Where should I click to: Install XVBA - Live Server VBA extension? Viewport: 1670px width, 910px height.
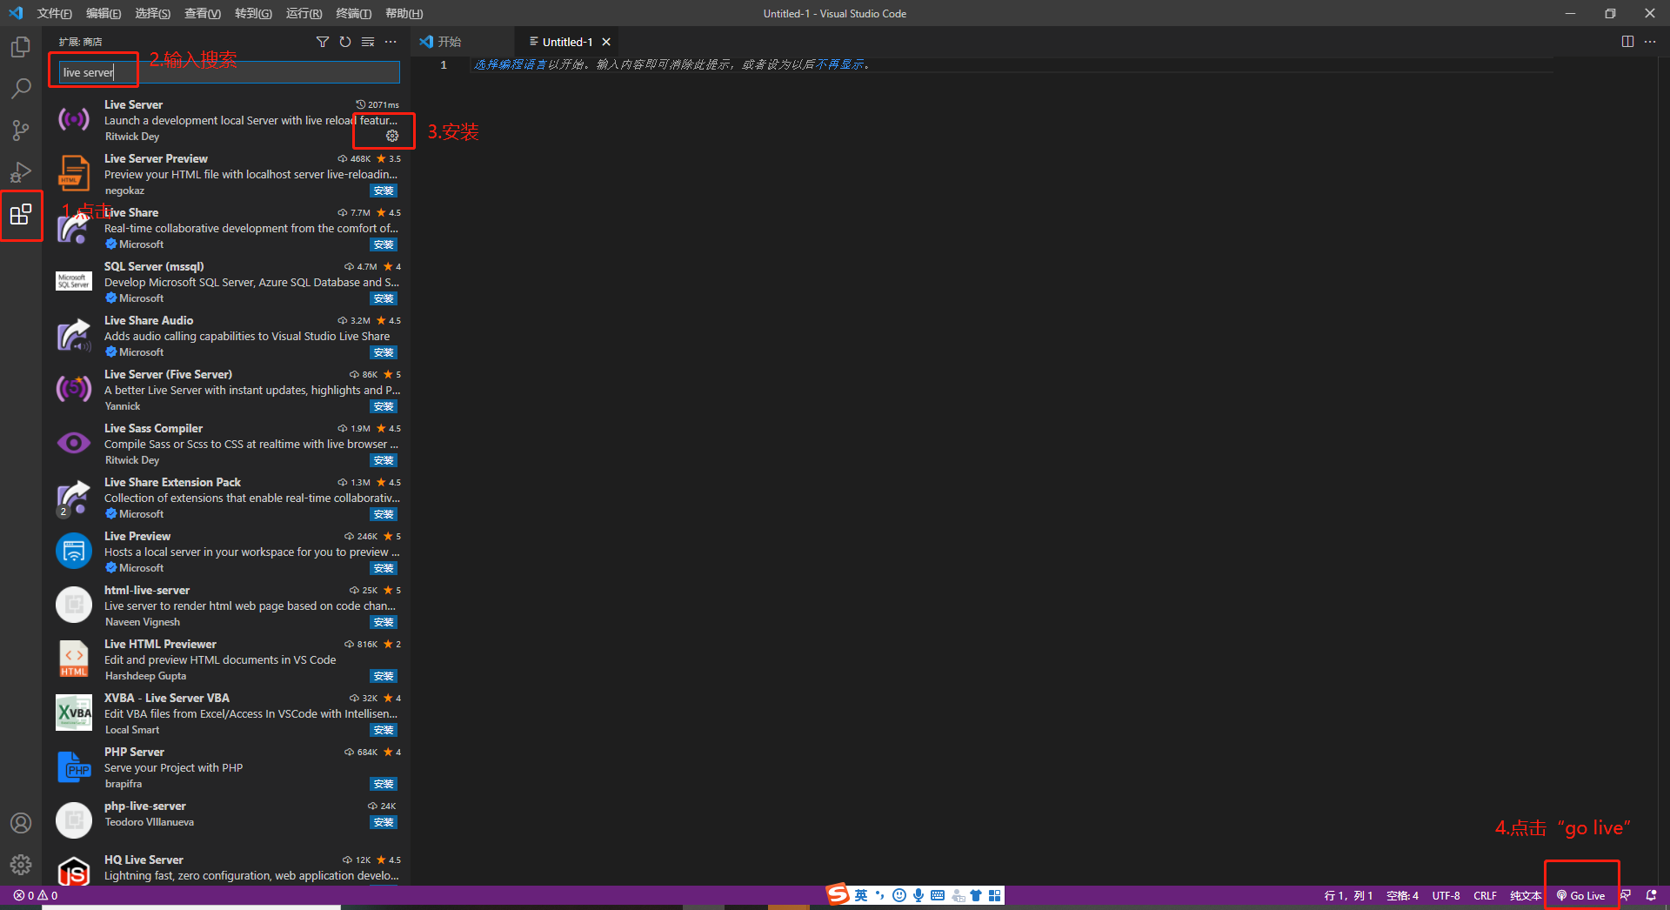click(x=384, y=730)
